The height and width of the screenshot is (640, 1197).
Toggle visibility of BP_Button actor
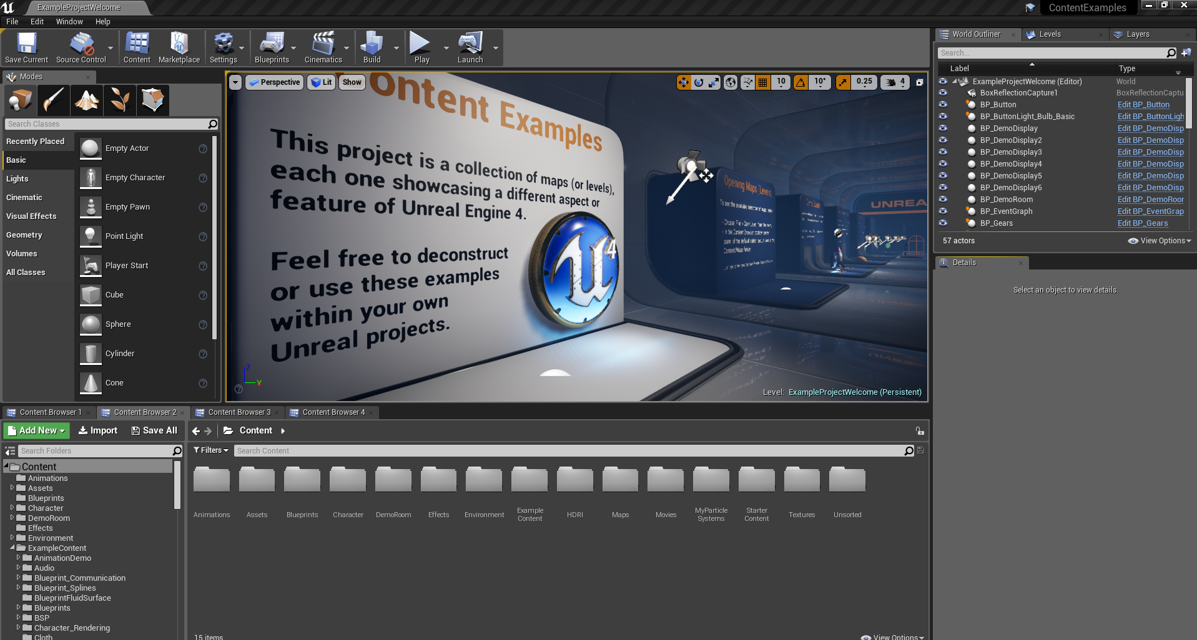coord(943,105)
